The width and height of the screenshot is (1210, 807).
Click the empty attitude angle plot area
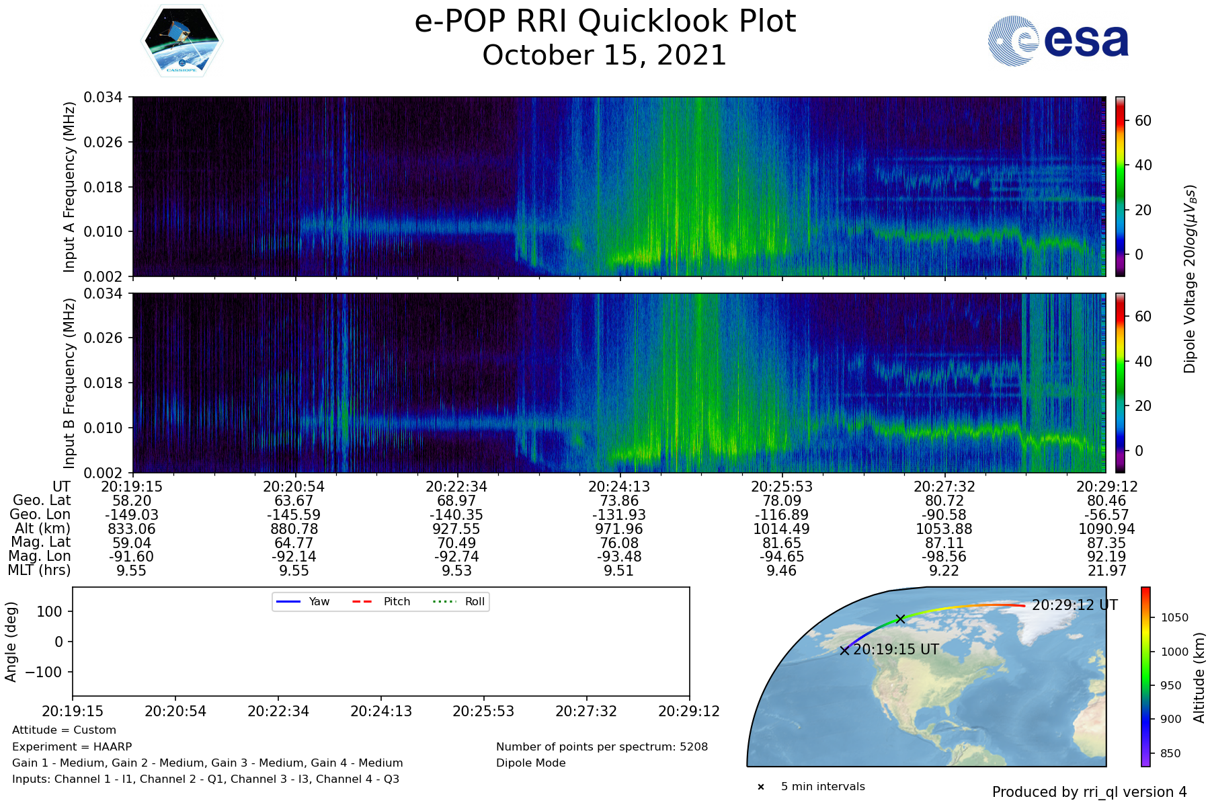point(380,652)
